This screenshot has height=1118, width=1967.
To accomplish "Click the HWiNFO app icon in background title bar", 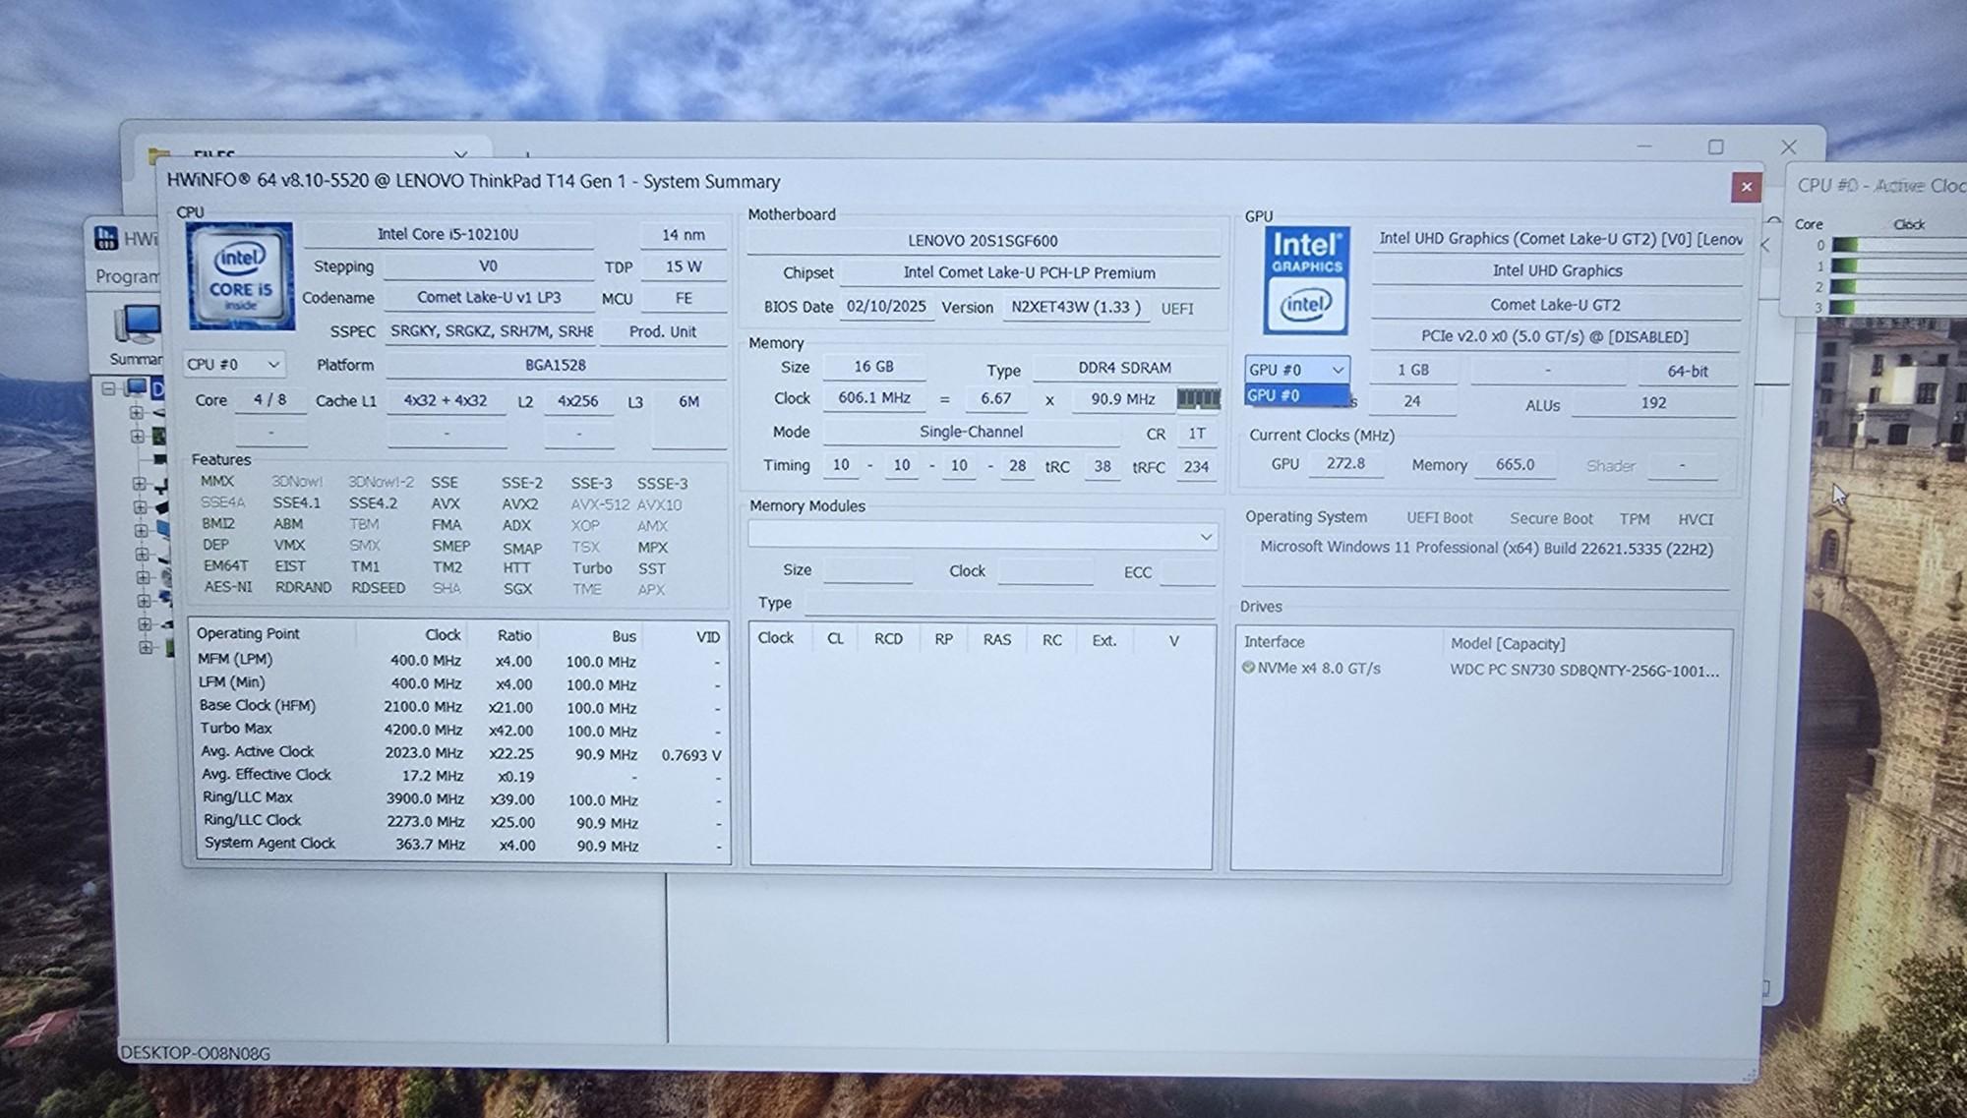I will 105,238.
